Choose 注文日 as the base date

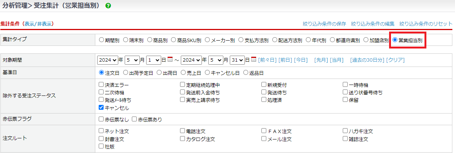point(101,73)
